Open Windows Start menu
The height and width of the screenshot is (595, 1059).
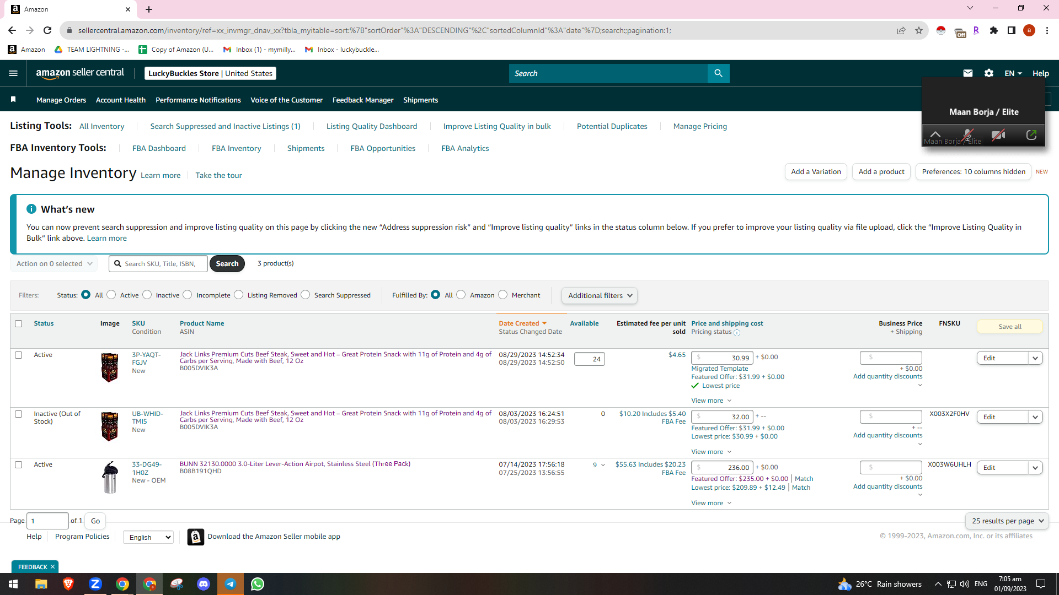pos(13,584)
